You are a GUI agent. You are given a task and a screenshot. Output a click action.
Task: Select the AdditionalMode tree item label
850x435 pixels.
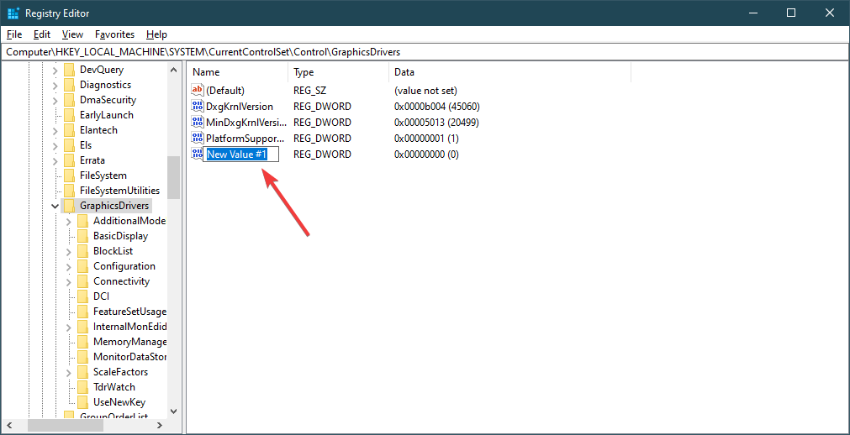click(129, 221)
